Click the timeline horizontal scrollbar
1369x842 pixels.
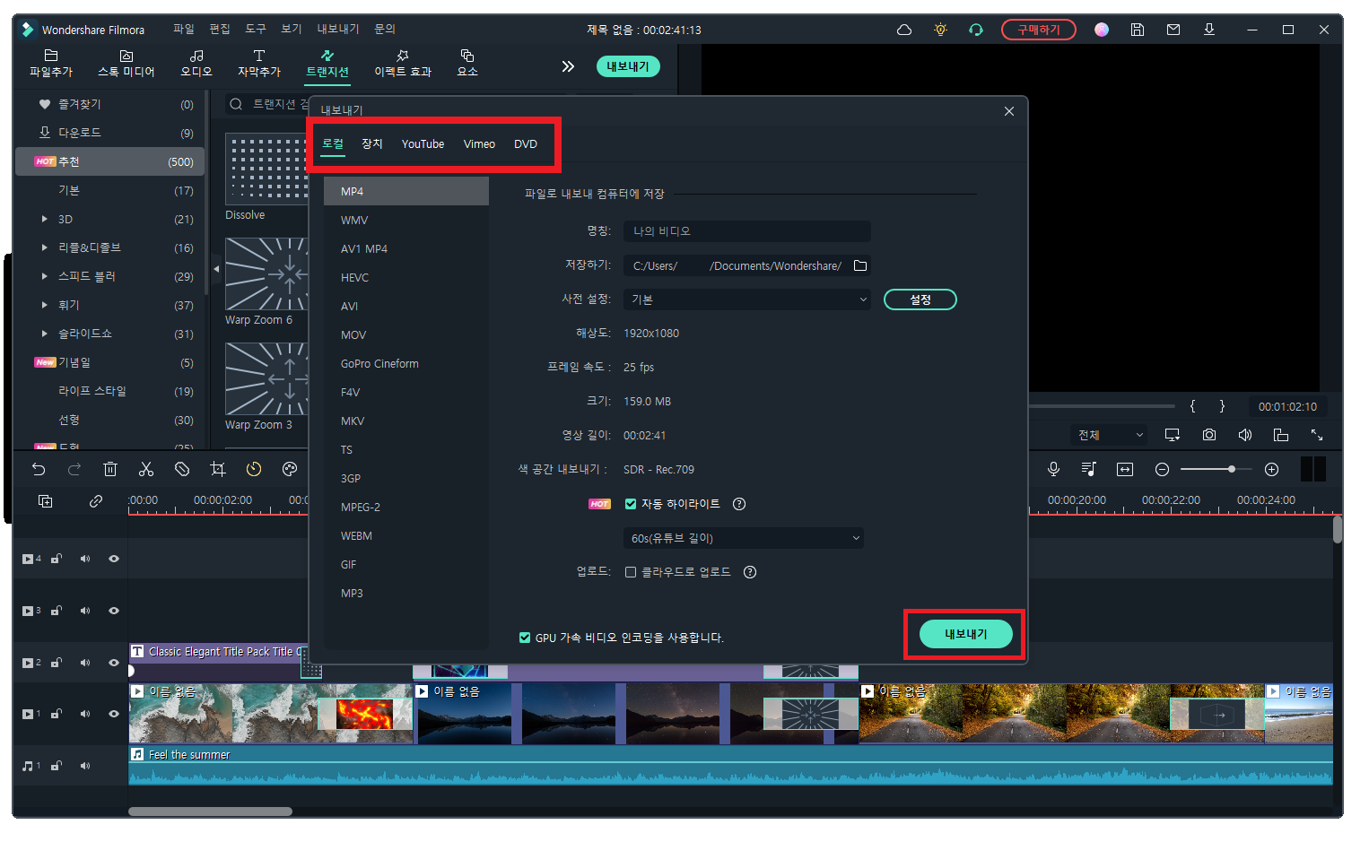point(210,812)
